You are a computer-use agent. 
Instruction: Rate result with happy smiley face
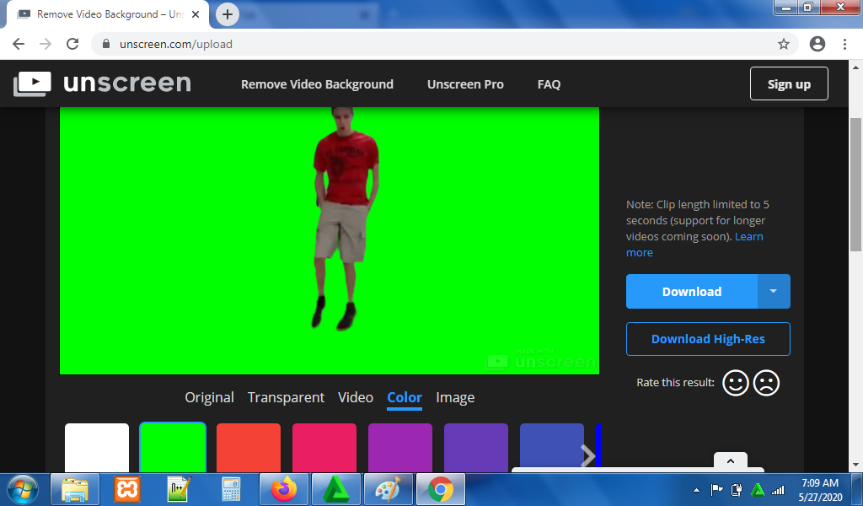736,383
